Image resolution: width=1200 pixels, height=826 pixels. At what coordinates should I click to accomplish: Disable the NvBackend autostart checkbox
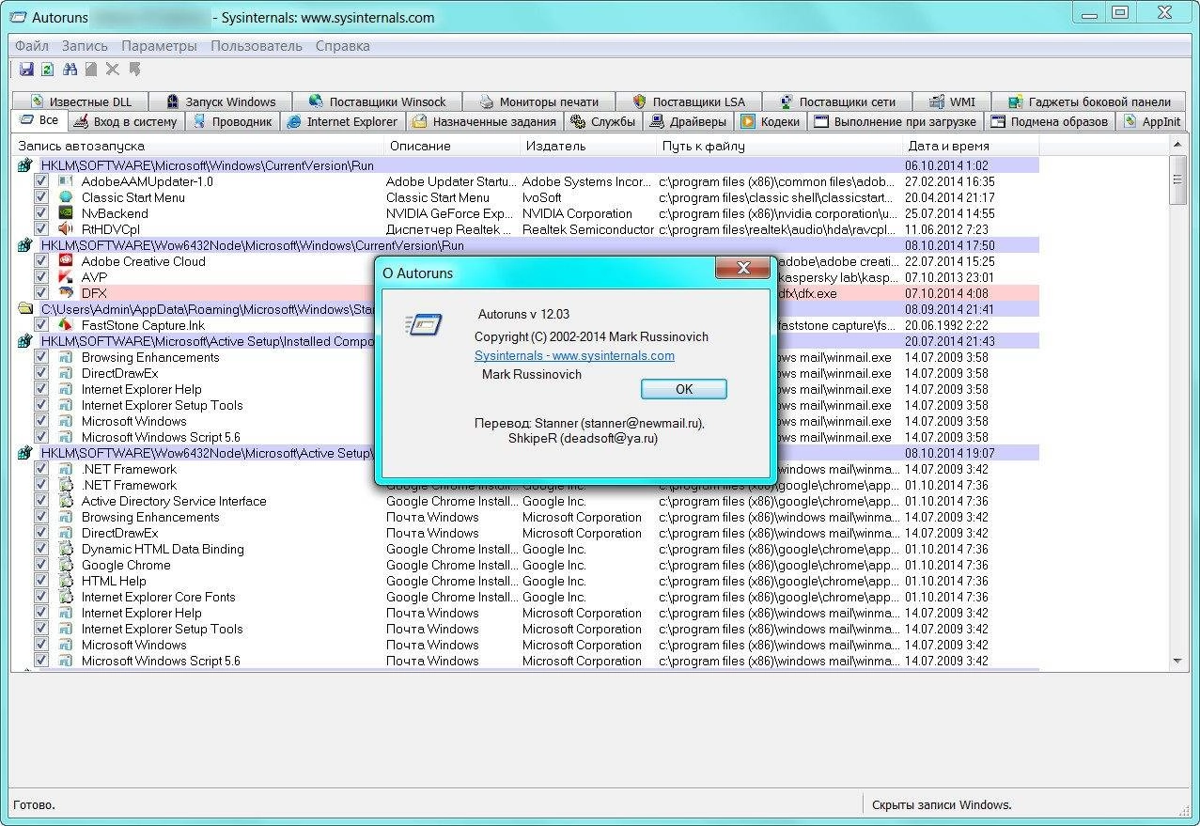41,213
